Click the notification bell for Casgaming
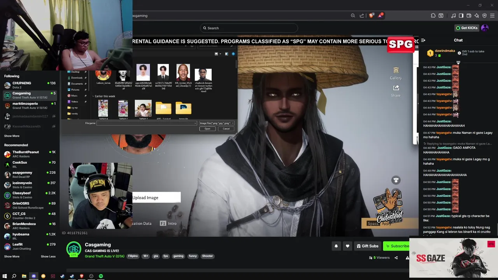 336,246
